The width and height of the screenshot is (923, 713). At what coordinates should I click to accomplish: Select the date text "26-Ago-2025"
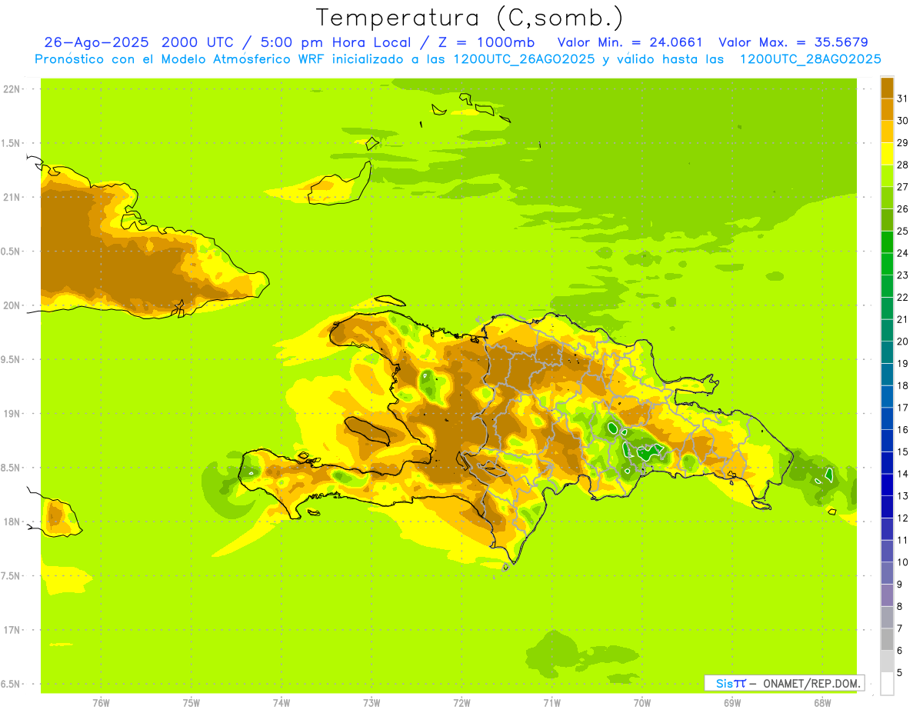[x=97, y=42]
